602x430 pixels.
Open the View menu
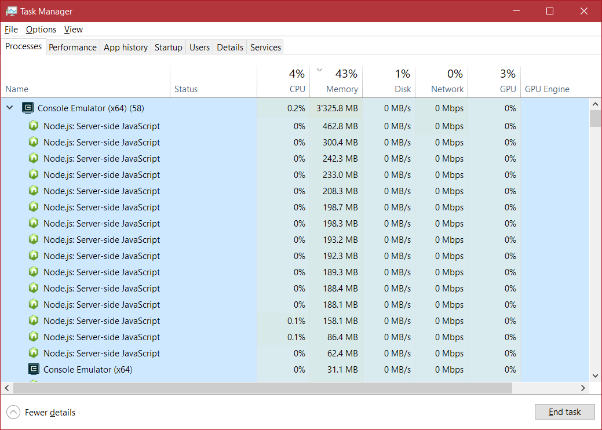74,30
